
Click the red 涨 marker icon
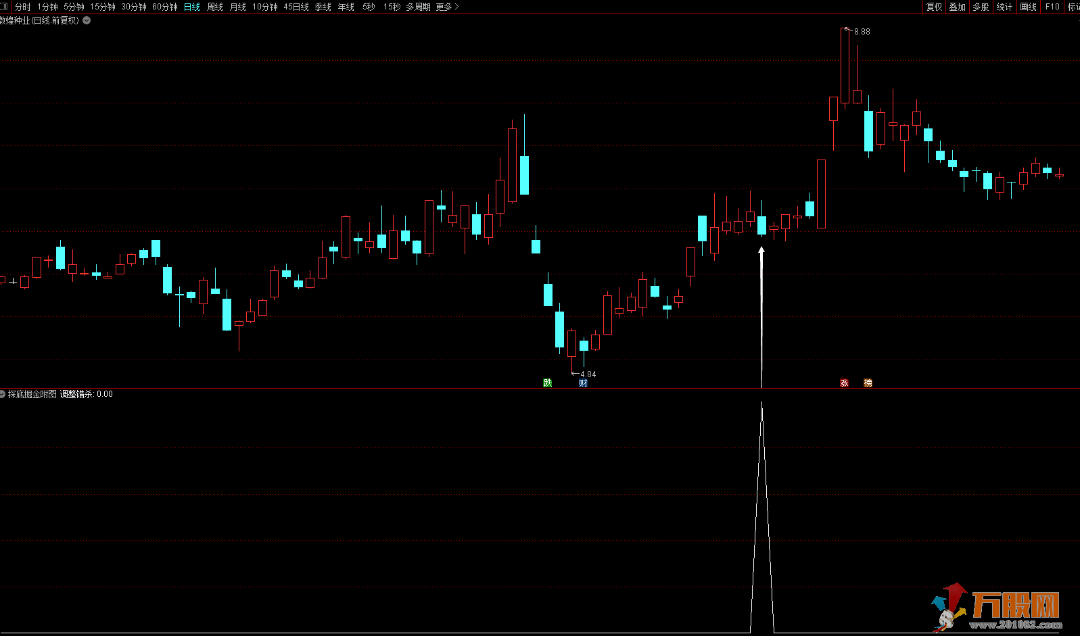844,383
